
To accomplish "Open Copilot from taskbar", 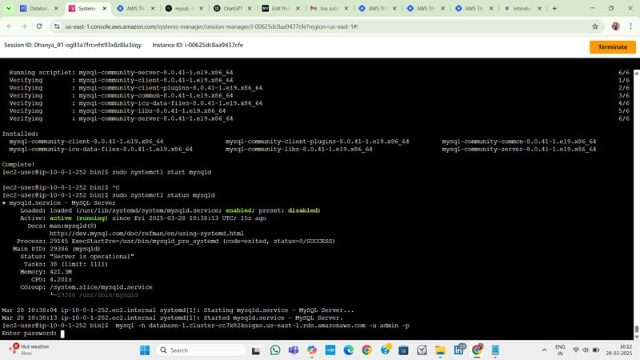I will click(312, 350).
